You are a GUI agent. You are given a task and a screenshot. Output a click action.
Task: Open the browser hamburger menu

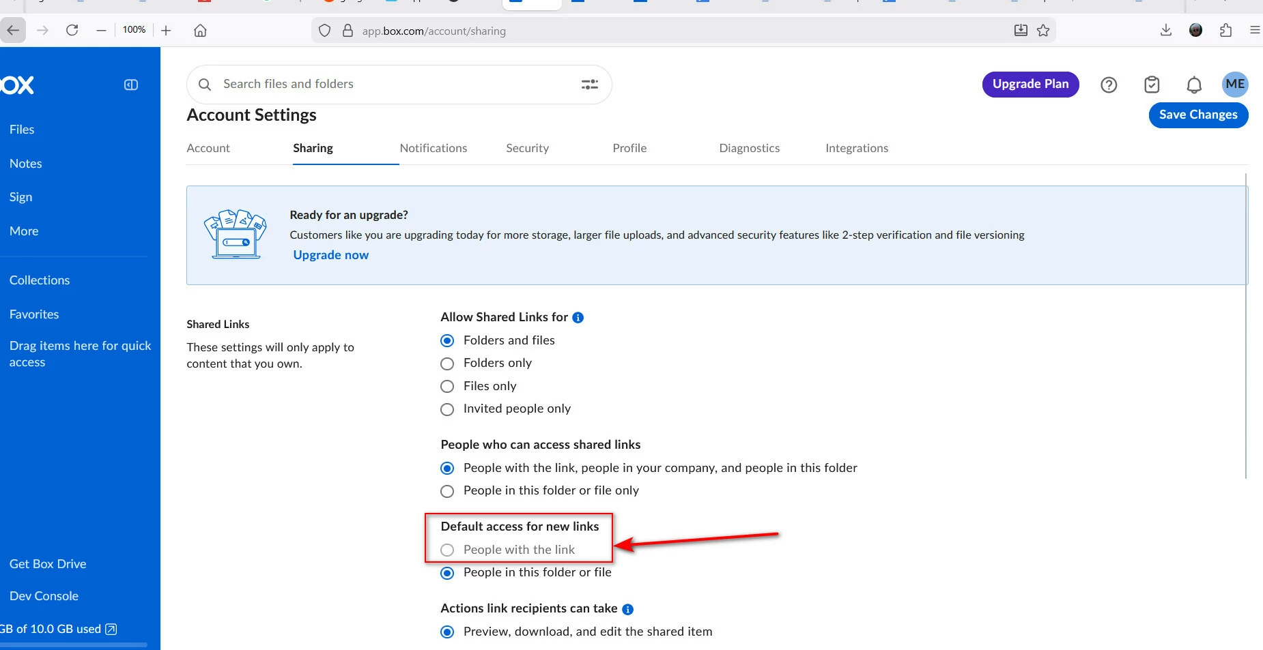click(1255, 30)
